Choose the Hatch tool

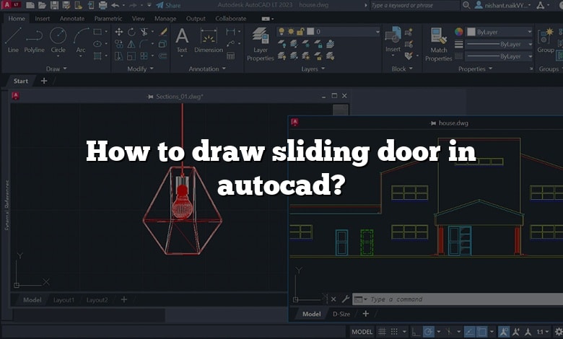tap(97, 56)
